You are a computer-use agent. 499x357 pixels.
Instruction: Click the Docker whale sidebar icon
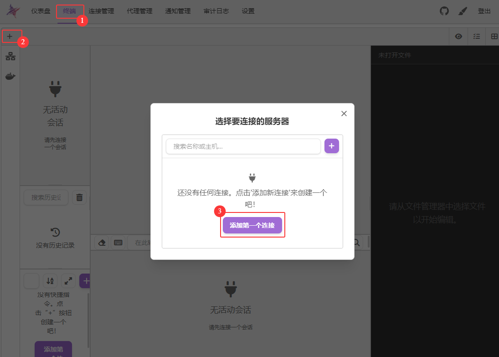click(10, 76)
